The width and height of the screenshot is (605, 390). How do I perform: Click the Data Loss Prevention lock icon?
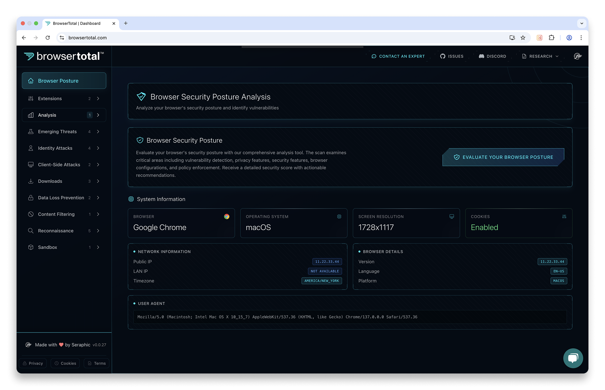tap(31, 198)
